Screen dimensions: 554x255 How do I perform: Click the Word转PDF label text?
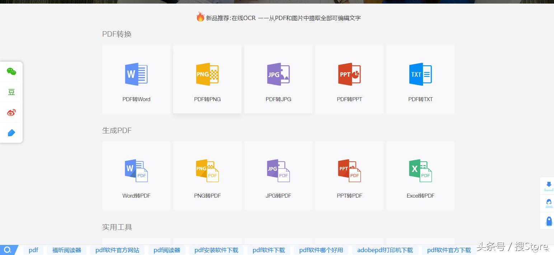(x=136, y=196)
